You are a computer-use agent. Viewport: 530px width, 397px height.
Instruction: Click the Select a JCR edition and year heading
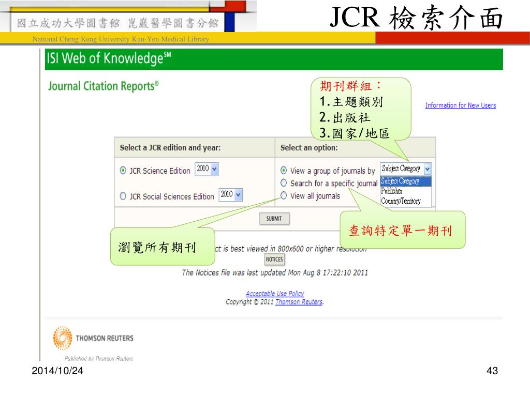click(x=170, y=147)
